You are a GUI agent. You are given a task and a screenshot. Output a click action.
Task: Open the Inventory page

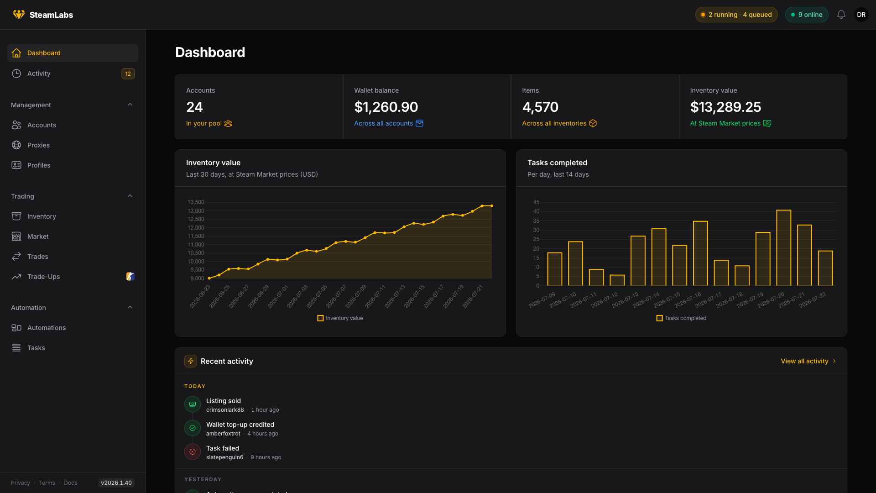point(73,216)
